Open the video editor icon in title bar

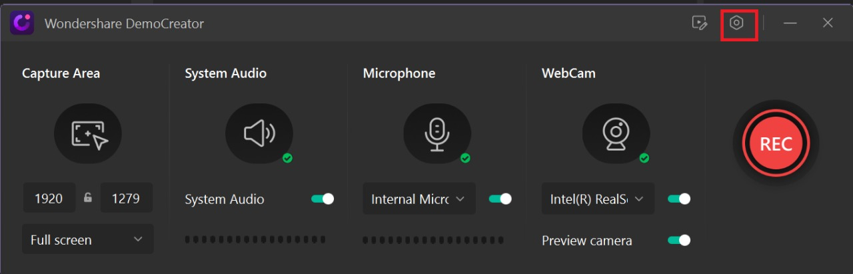click(698, 23)
